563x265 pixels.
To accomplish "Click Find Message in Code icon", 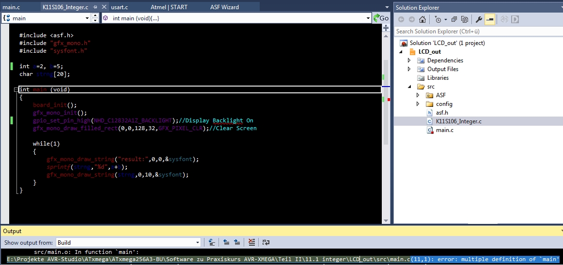I will click(212, 242).
